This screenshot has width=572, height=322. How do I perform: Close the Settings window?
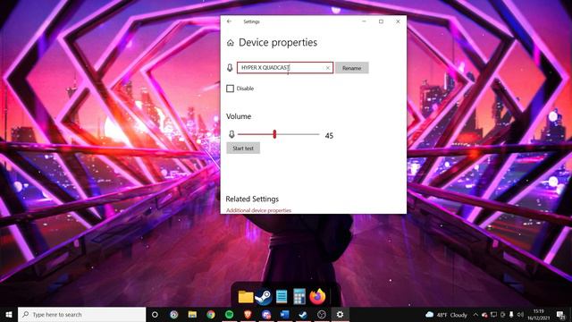coord(398,21)
